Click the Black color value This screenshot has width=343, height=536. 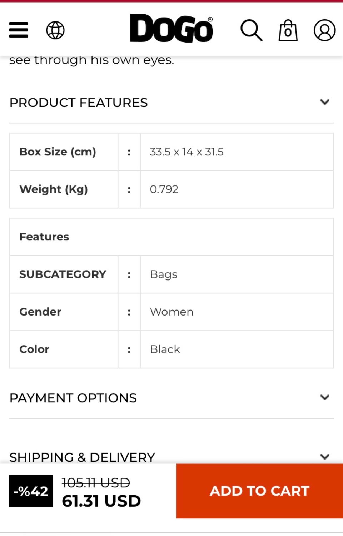pyautogui.click(x=165, y=349)
